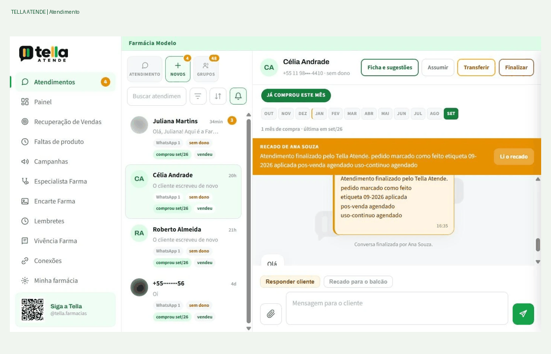Click the Vivência Farma document icon
551x354 pixels.
coord(25,241)
